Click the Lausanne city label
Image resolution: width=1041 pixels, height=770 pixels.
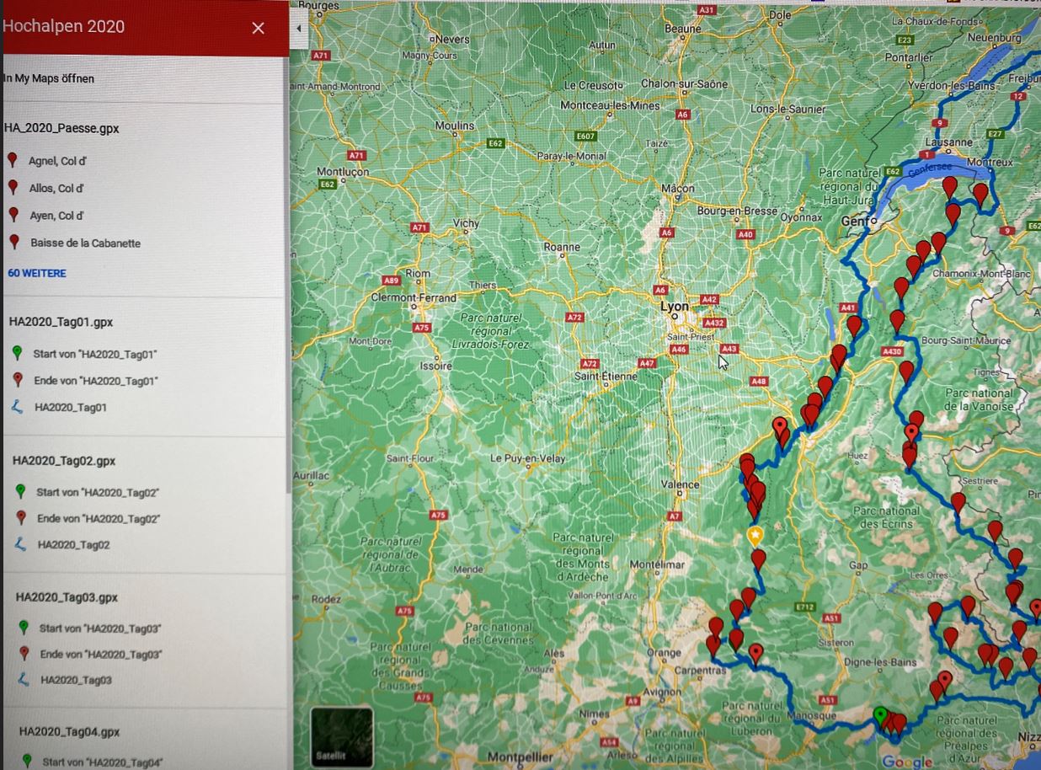[x=949, y=142]
